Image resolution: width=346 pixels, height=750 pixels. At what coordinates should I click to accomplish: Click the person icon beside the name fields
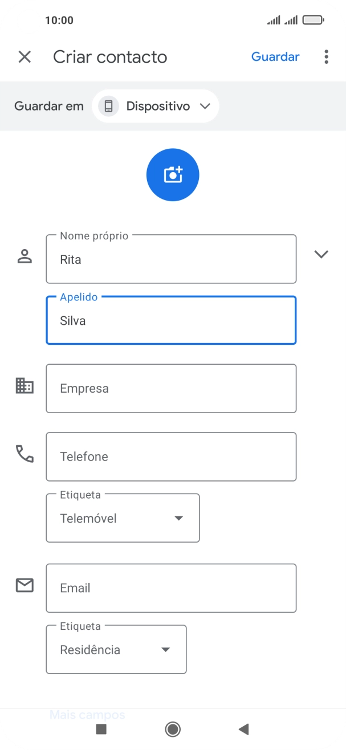pyautogui.click(x=25, y=255)
